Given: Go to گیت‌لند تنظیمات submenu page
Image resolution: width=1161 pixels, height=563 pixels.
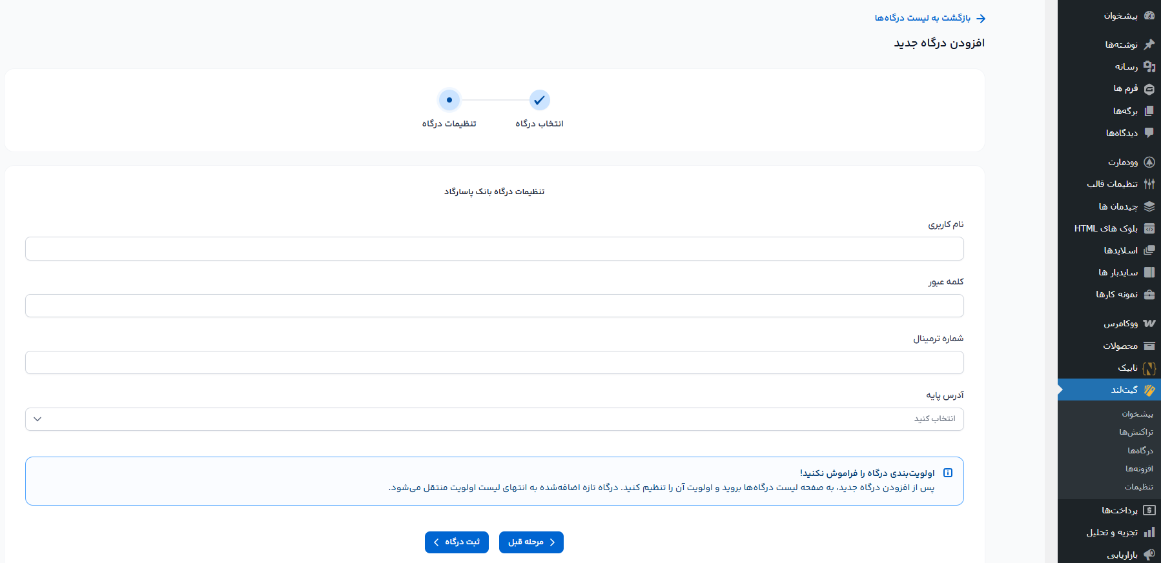Looking at the screenshot, I should 1138,487.
